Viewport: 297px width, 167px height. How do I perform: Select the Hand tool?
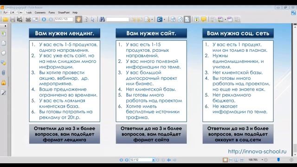click(78, 19)
